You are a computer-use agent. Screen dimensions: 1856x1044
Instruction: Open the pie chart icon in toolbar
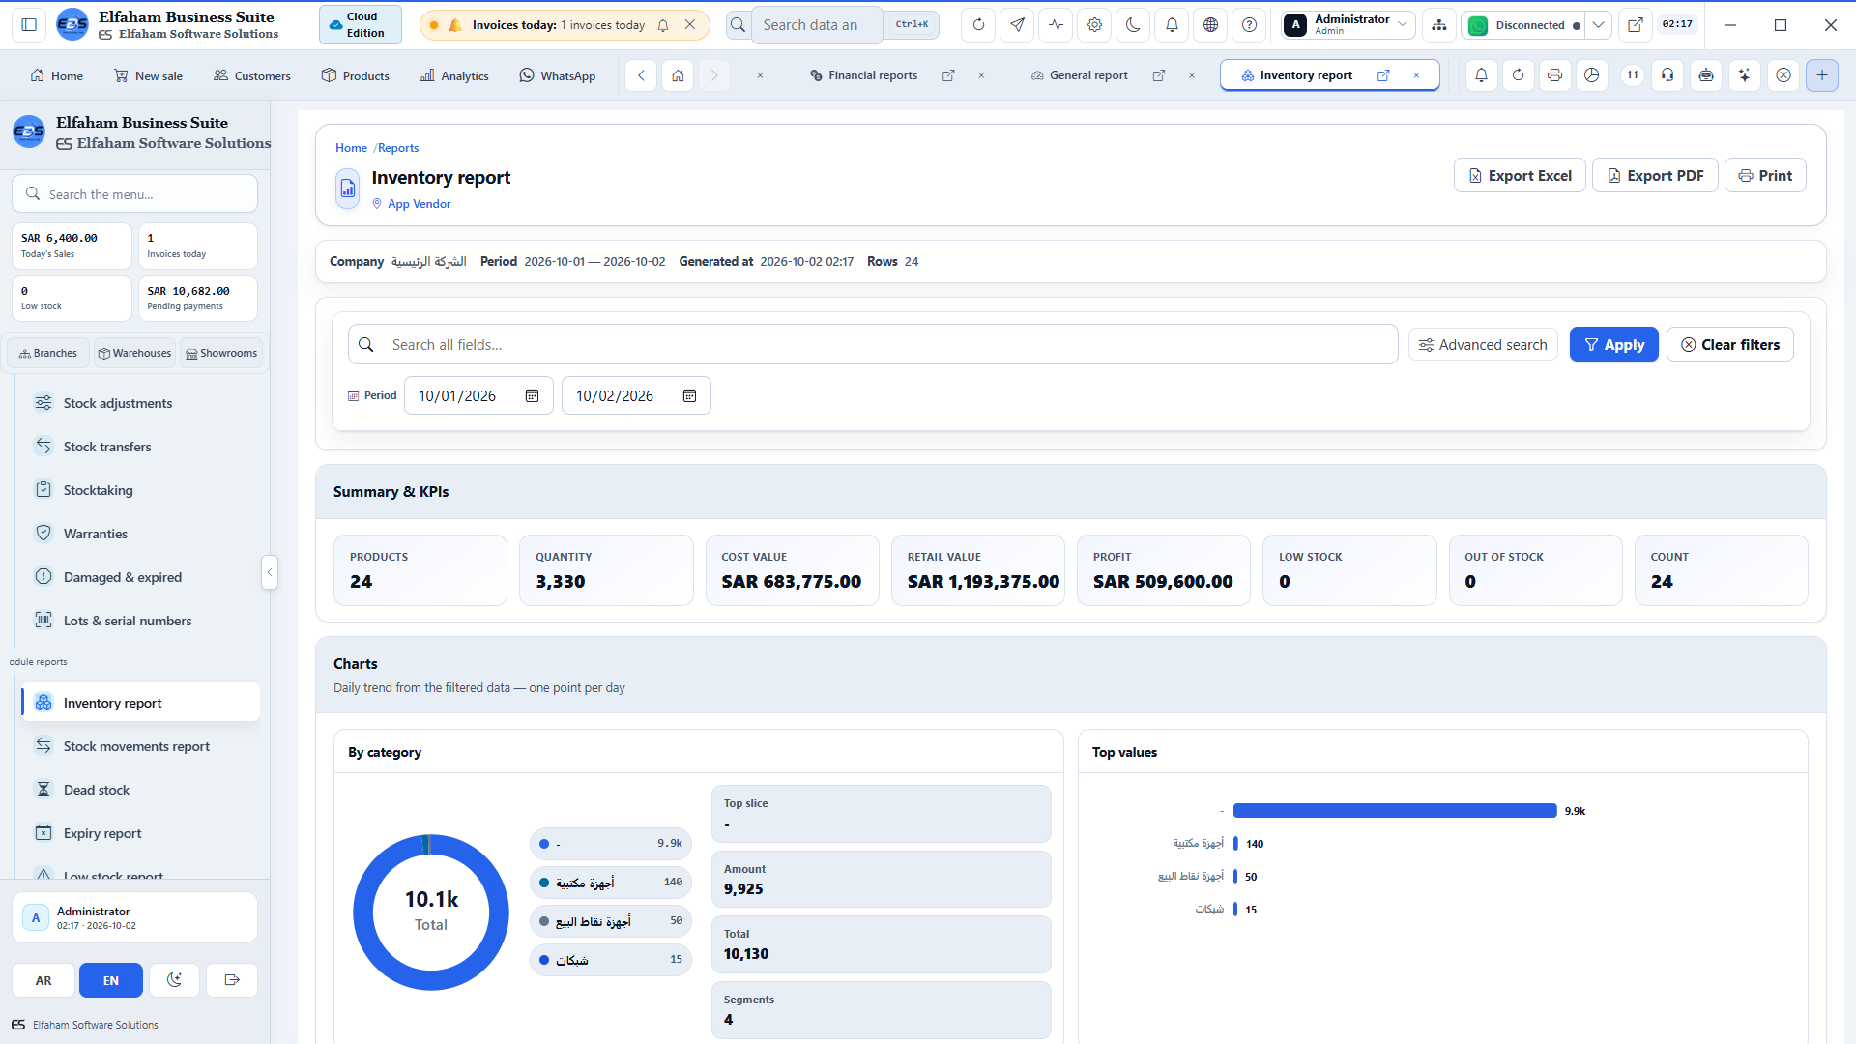click(1591, 75)
